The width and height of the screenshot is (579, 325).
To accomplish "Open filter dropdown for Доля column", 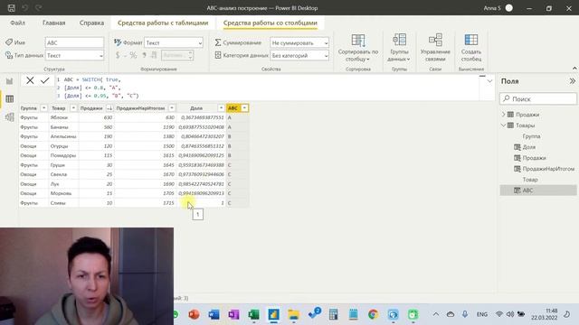I will point(221,108).
